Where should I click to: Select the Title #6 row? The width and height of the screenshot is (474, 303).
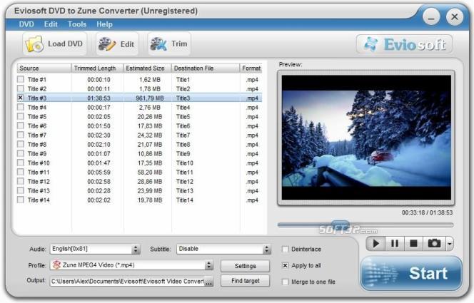(x=139, y=126)
